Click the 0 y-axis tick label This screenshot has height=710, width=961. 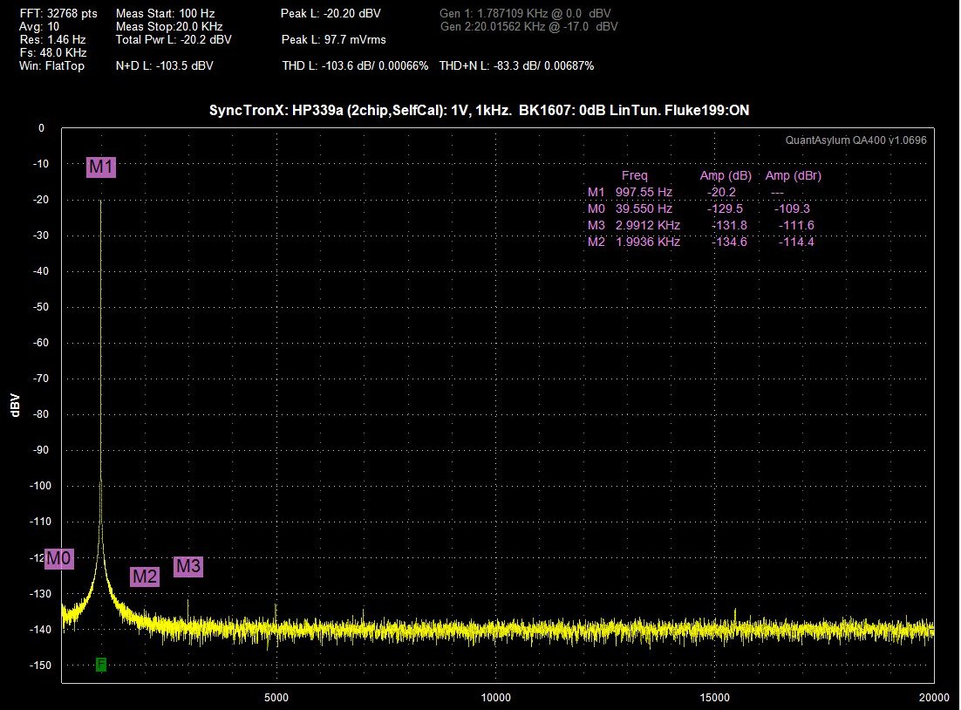point(42,128)
